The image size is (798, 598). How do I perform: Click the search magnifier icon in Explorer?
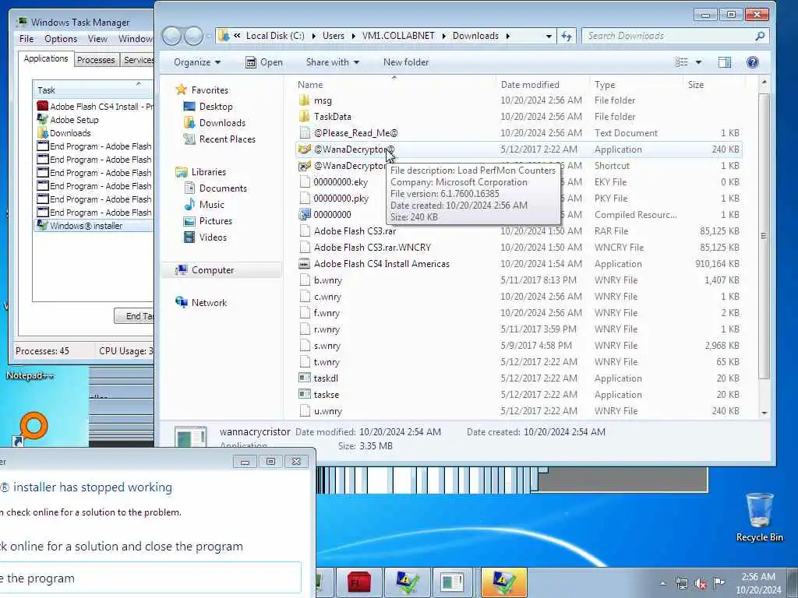760,36
